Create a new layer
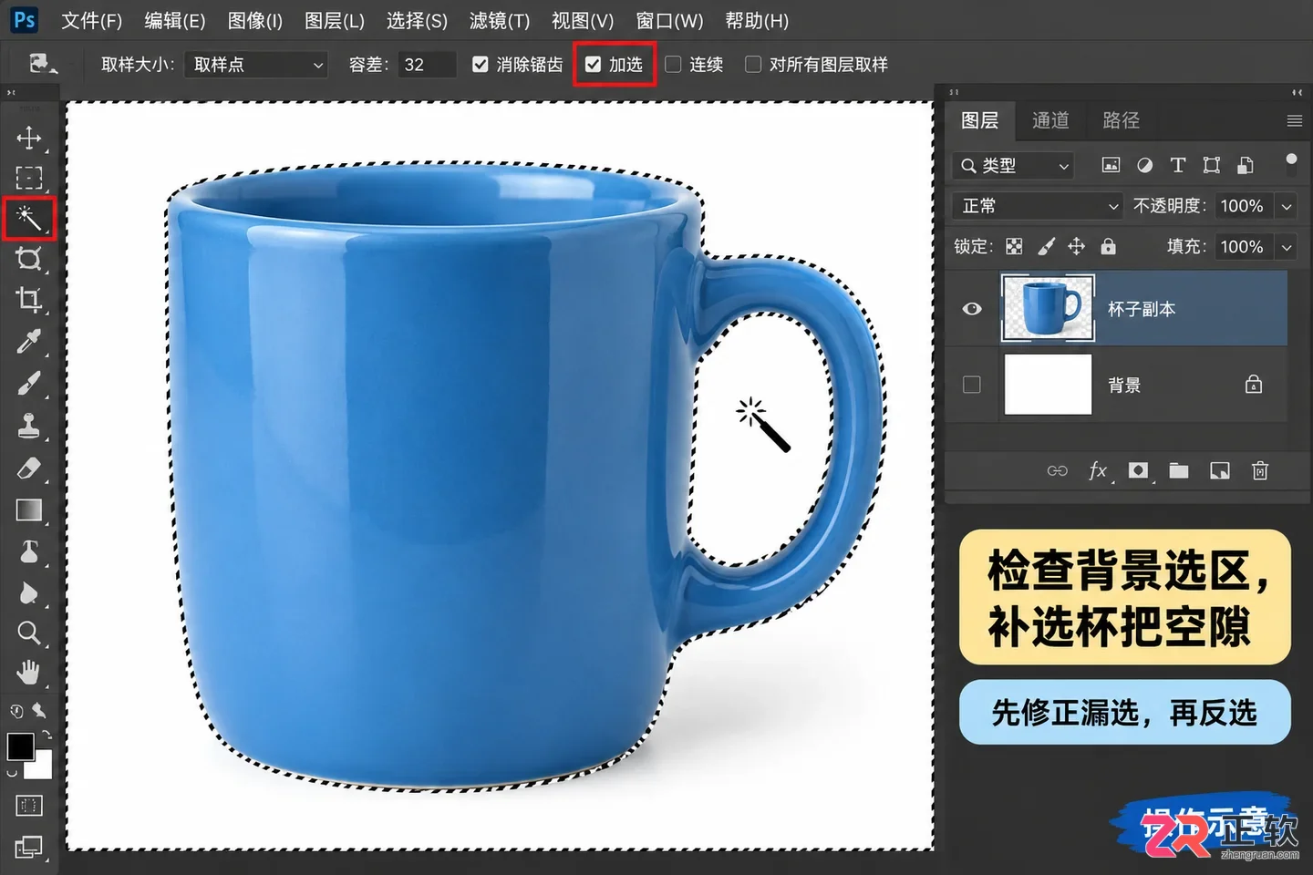 (x=1220, y=471)
